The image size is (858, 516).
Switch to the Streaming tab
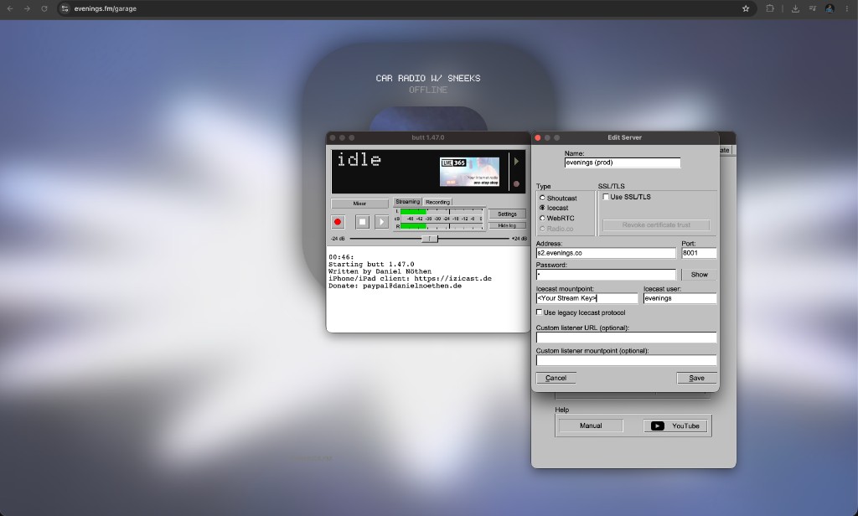(408, 201)
